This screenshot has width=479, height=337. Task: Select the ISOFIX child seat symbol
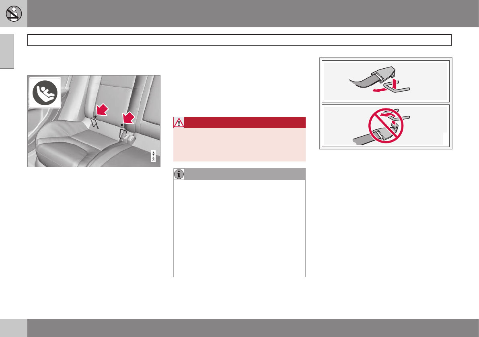coord(45,93)
